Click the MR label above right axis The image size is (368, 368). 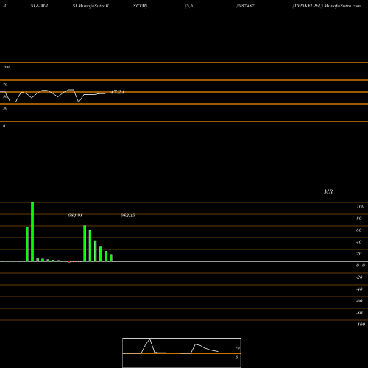click(328, 191)
